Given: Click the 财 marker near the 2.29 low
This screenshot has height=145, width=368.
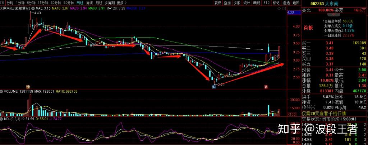Looking at the screenshot, I should click(214, 87).
